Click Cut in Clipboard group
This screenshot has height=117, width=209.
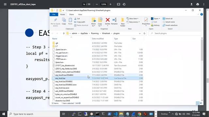[77, 19]
